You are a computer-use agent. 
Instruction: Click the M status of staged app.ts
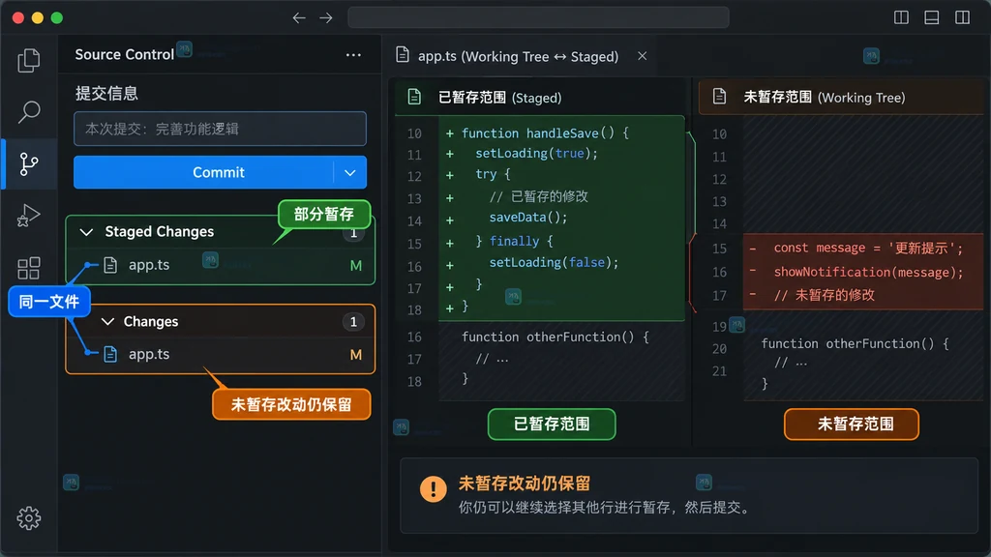(356, 266)
